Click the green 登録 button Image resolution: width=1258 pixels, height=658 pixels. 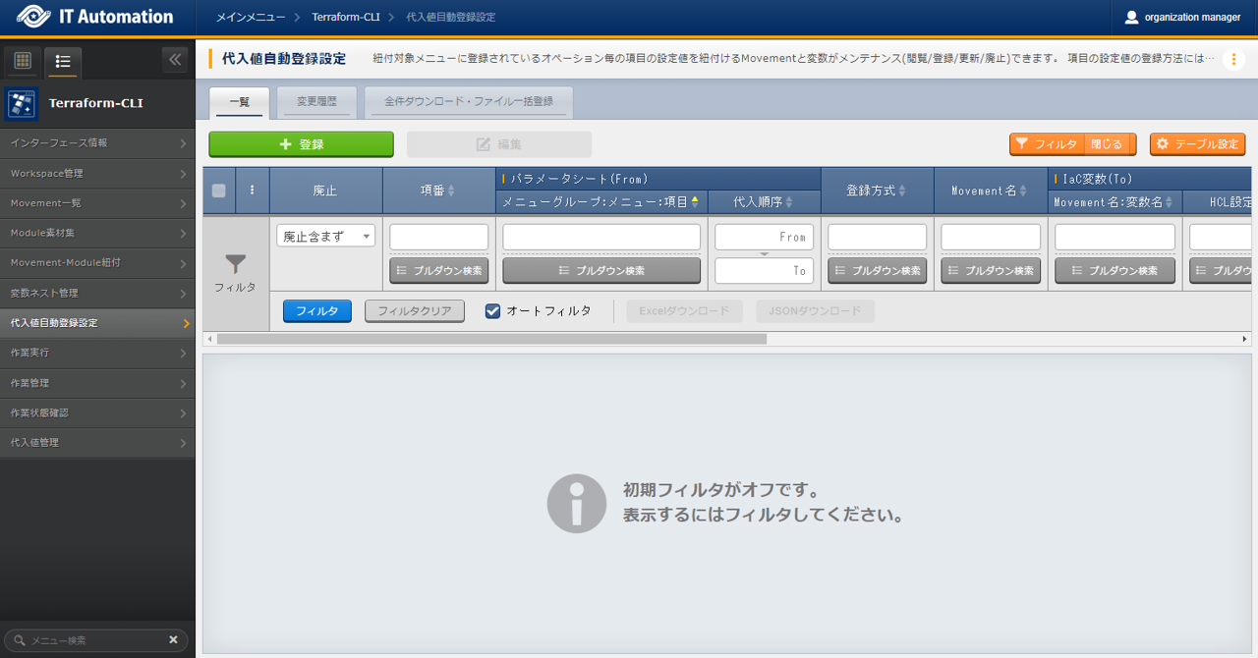pyautogui.click(x=301, y=144)
